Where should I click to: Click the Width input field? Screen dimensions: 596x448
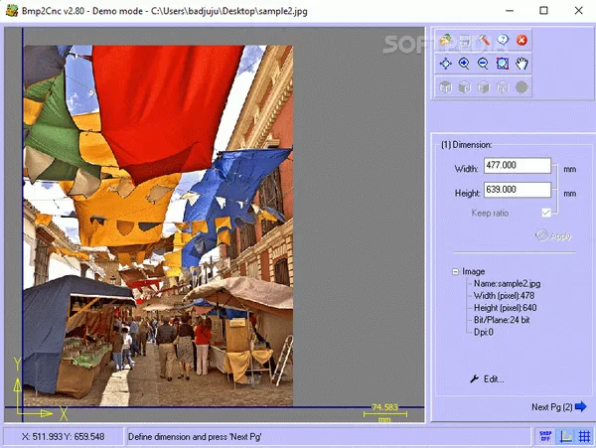point(517,167)
